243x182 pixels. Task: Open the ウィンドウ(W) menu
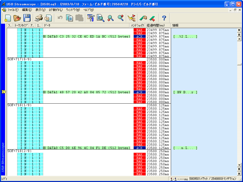[x=73, y=10]
